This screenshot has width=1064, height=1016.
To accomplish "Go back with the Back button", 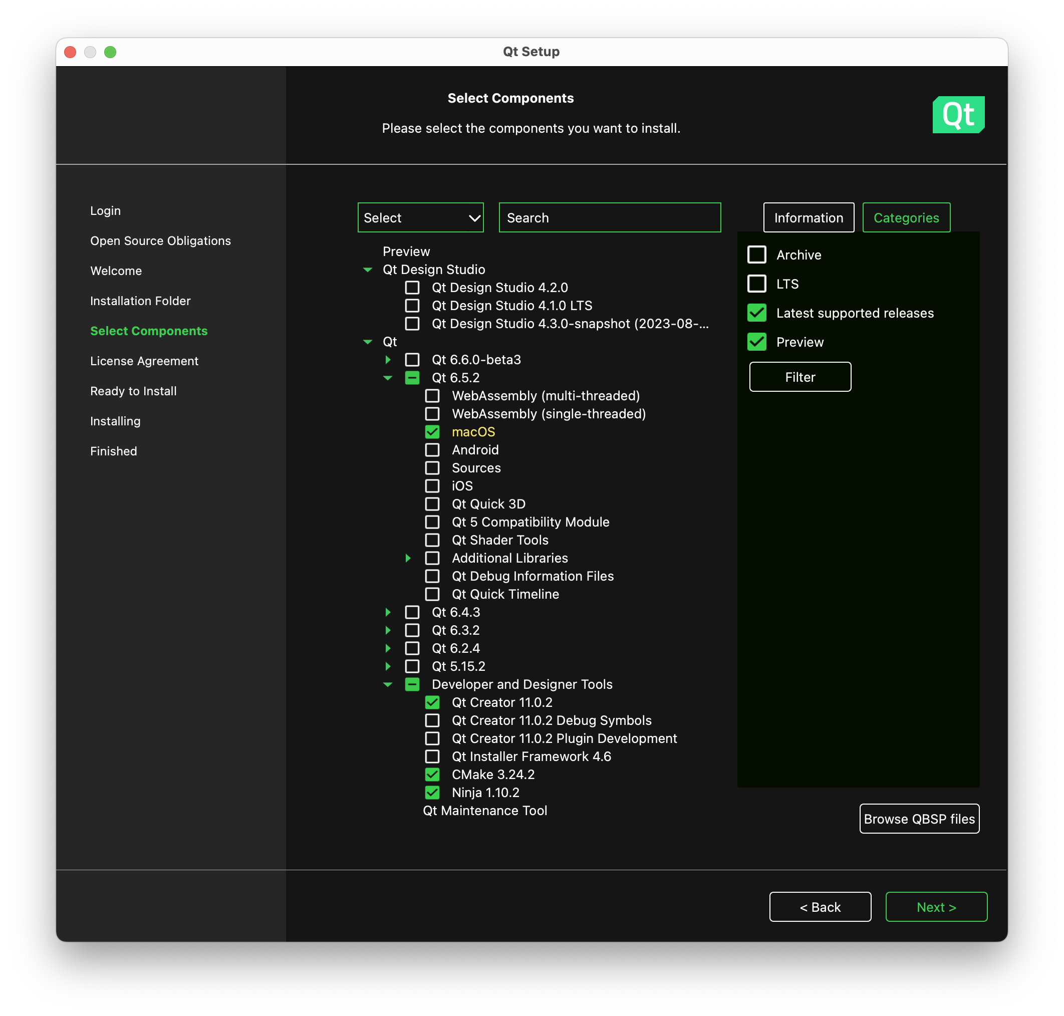I will 820,907.
